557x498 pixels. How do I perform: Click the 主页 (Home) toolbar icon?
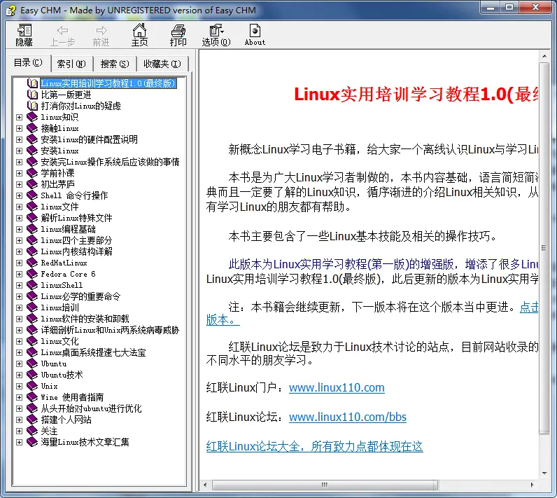pyautogui.click(x=140, y=35)
